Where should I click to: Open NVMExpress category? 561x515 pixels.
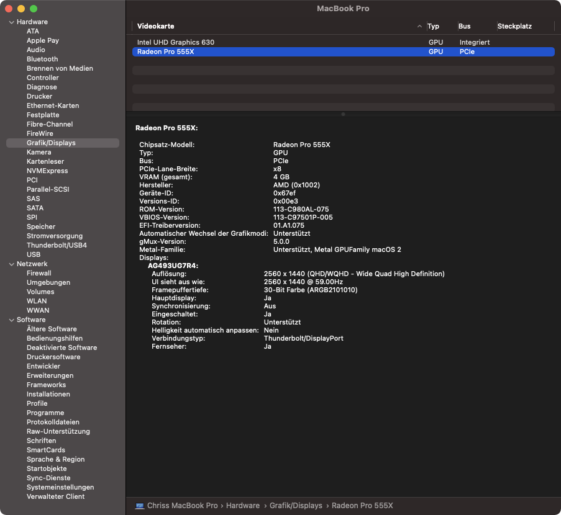[x=47, y=171]
